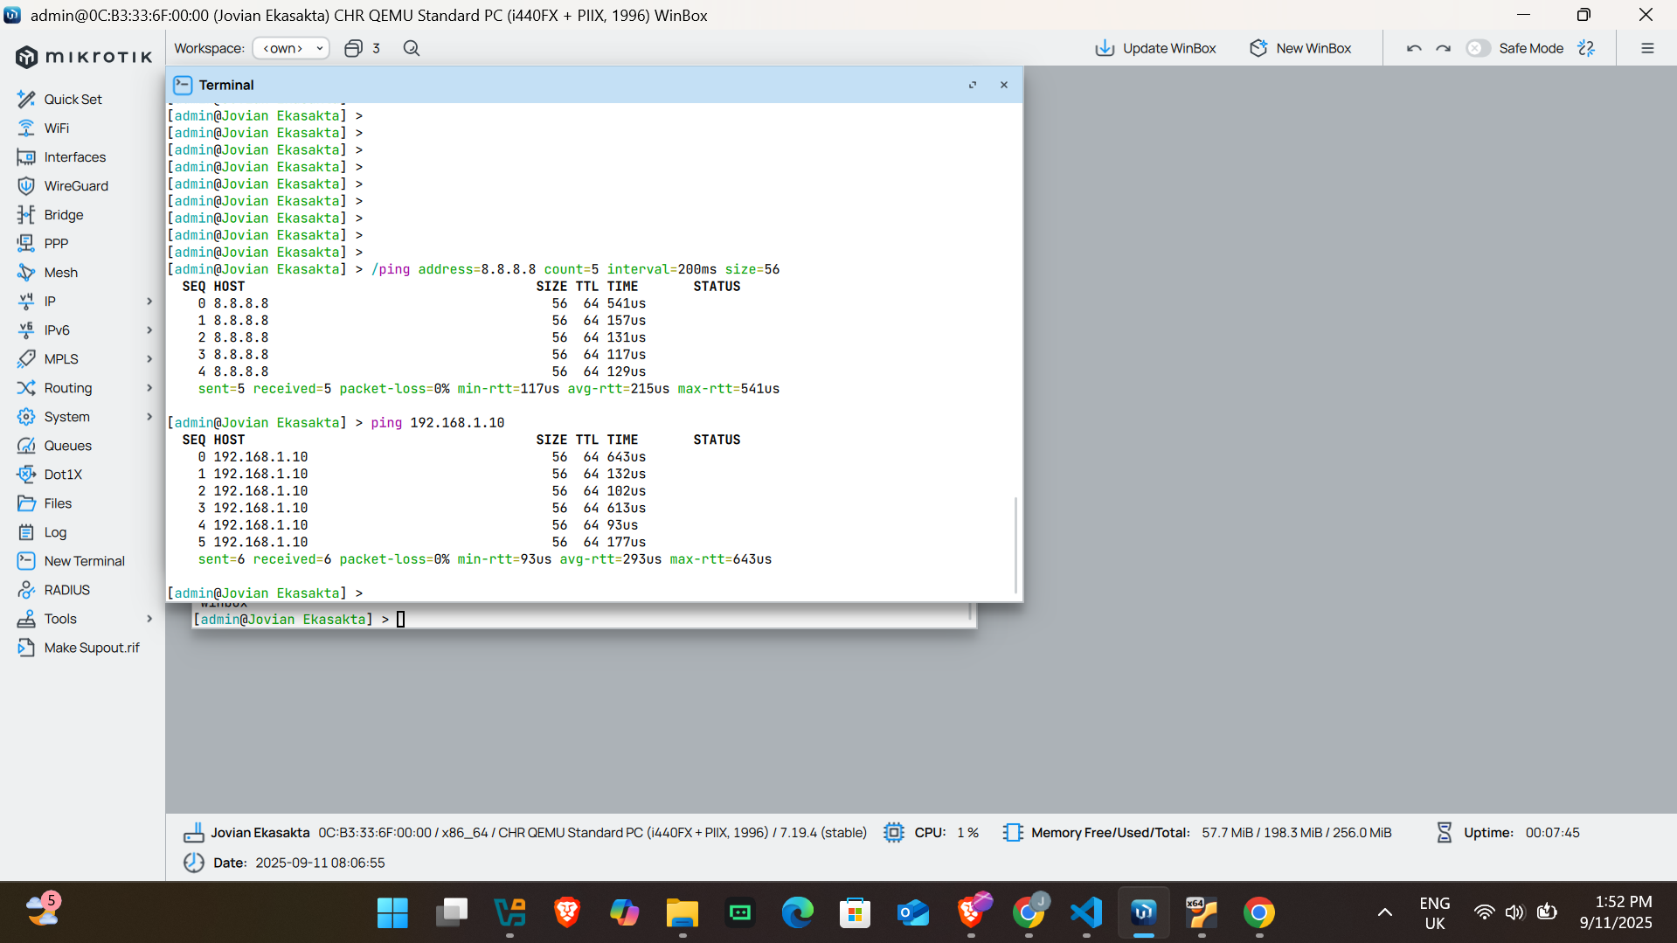Detach the Terminal window with expand icon
Viewport: 1677px width, 943px height.
tap(973, 85)
